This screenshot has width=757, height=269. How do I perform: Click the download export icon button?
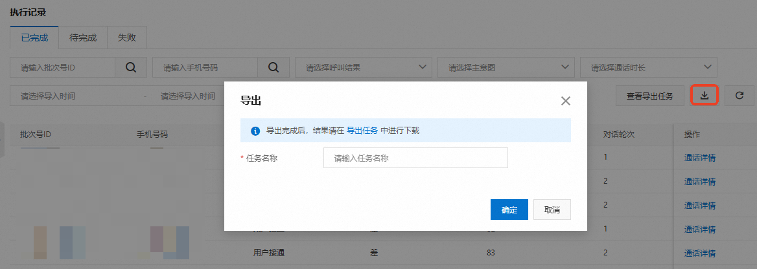(705, 96)
